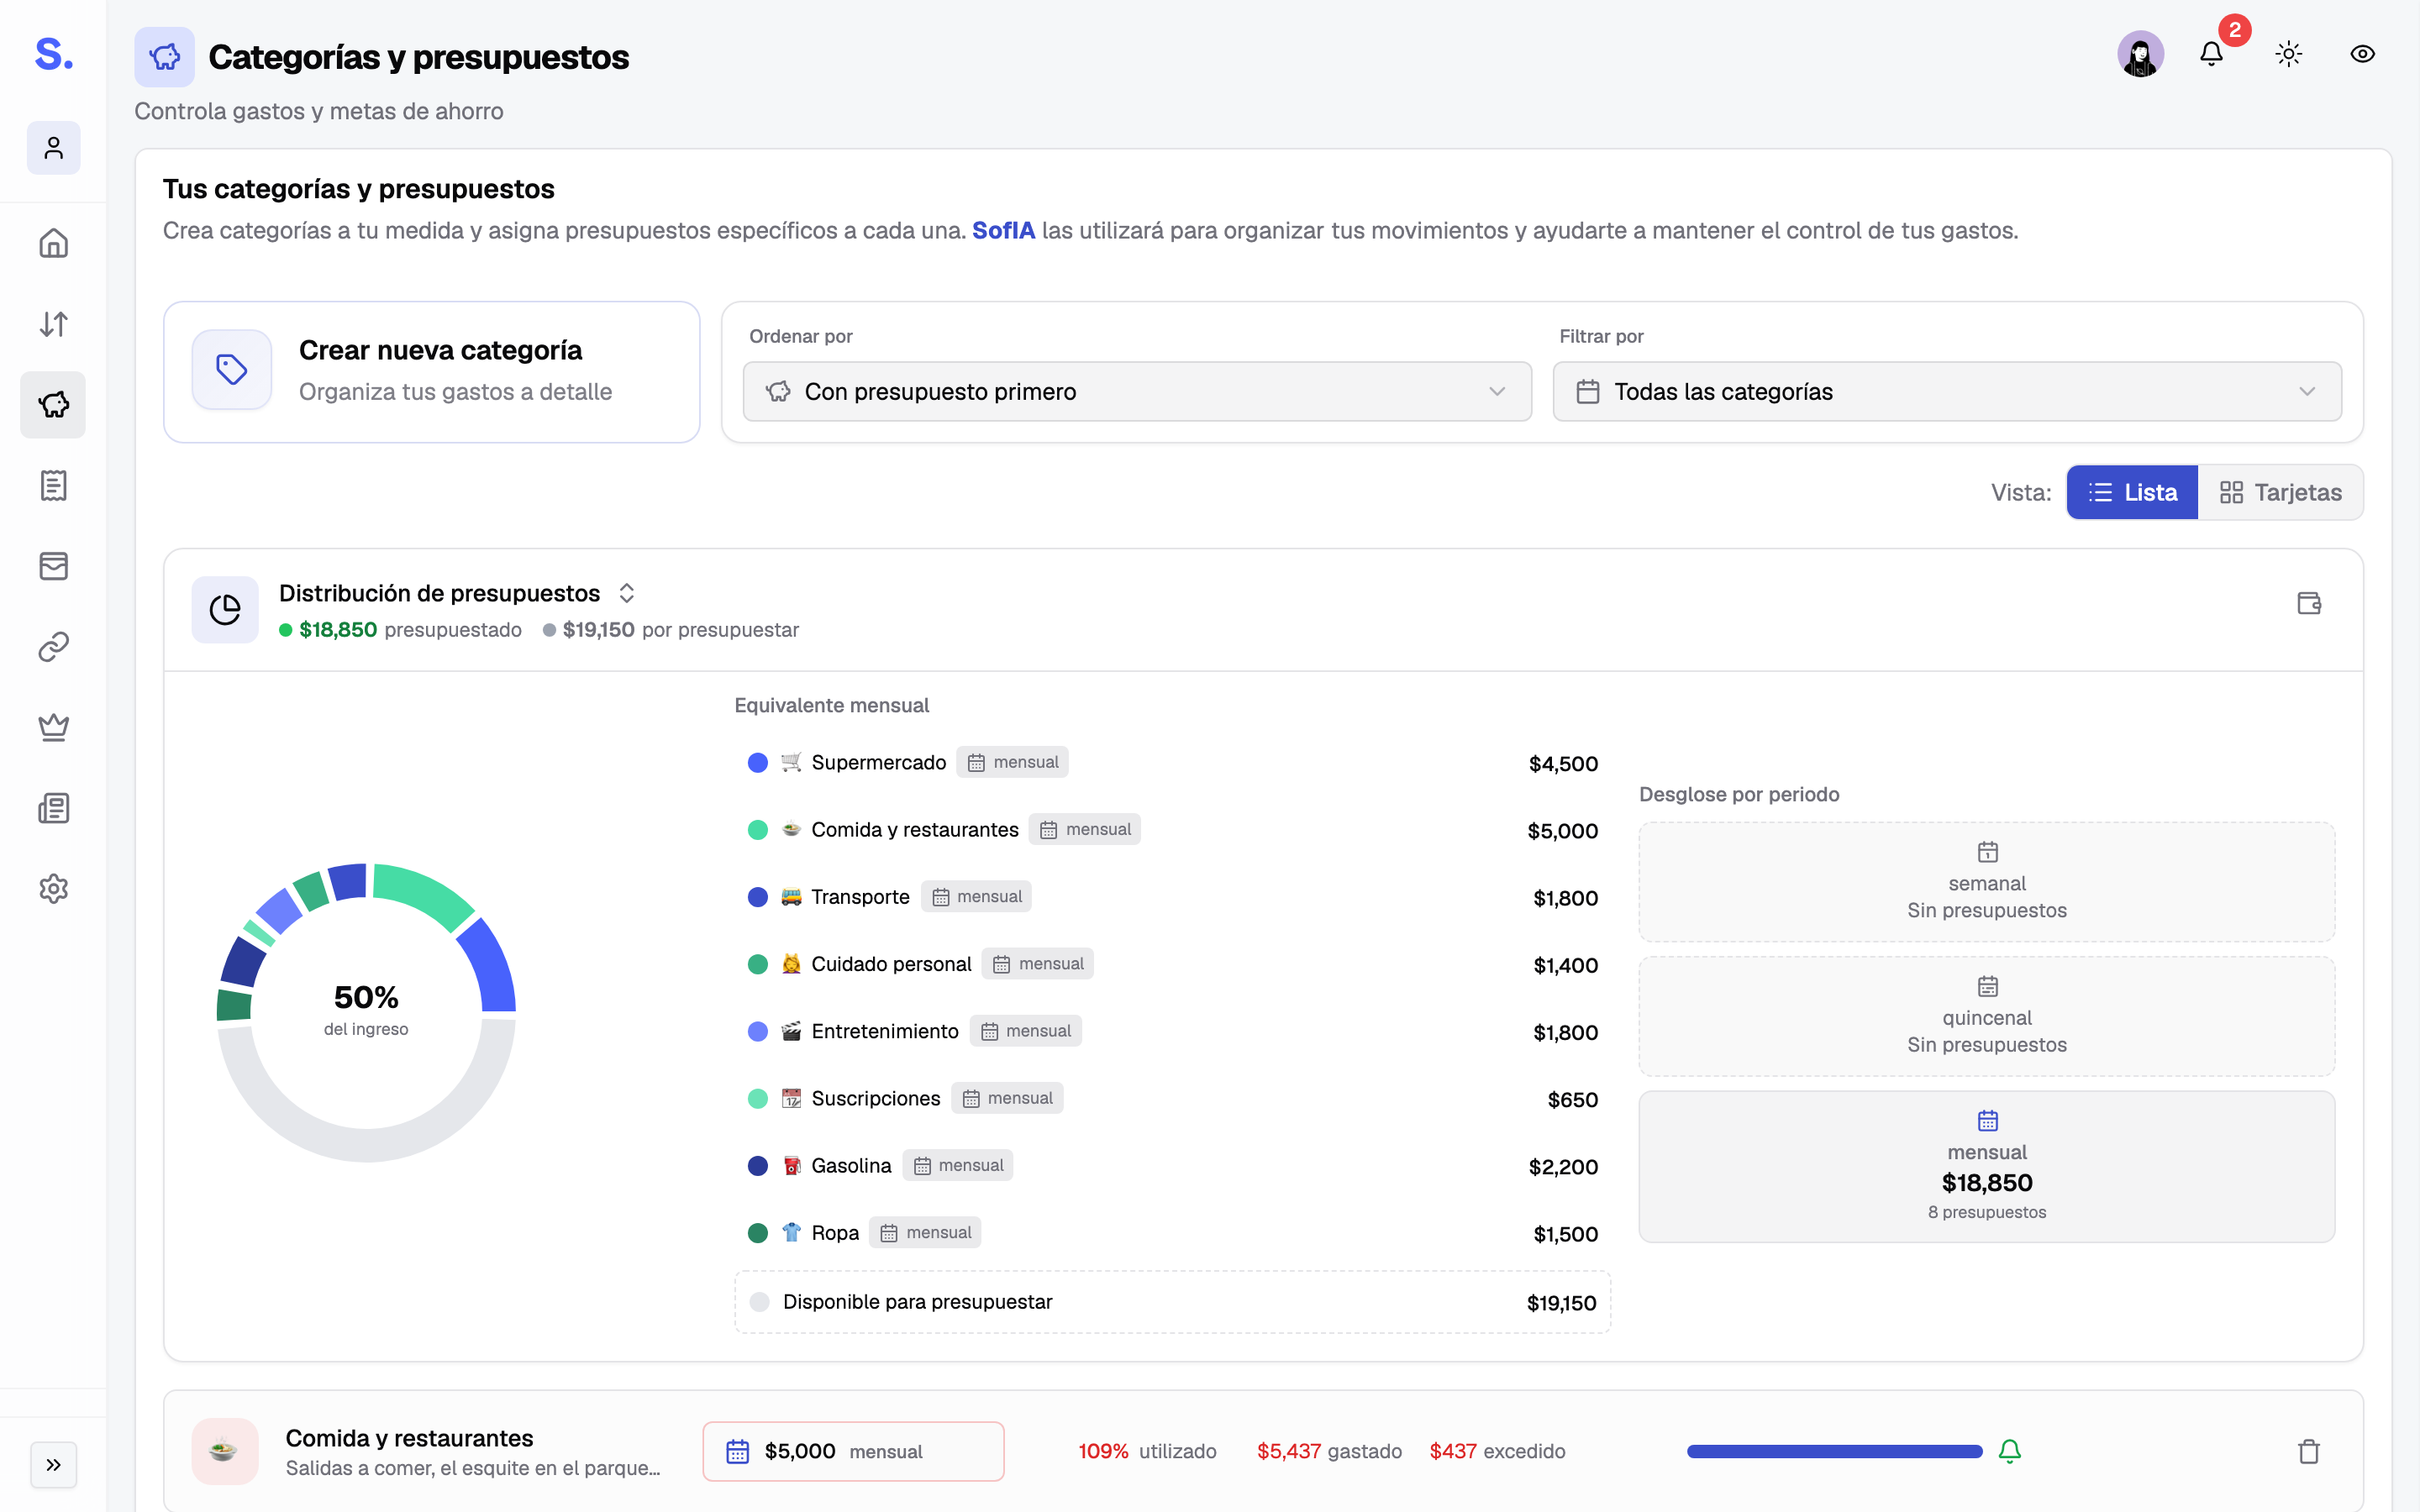Click Ropa amount $1,500
This screenshot has width=2420, height=1512.
(x=1565, y=1234)
